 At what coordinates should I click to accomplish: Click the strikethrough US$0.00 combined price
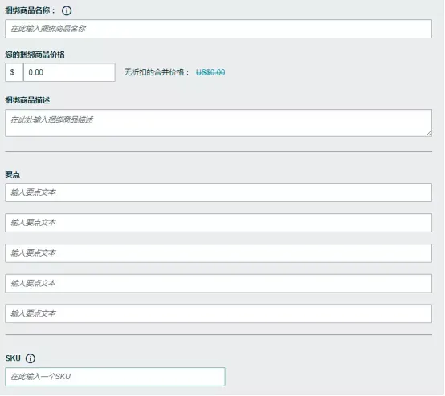click(x=210, y=72)
